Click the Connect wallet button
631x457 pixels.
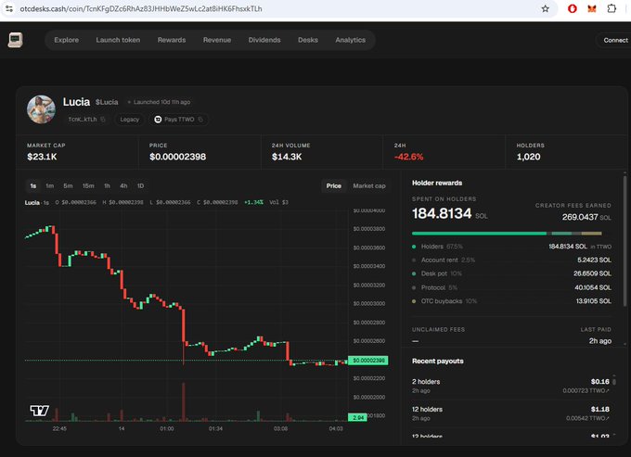pyautogui.click(x=613, y=40)
